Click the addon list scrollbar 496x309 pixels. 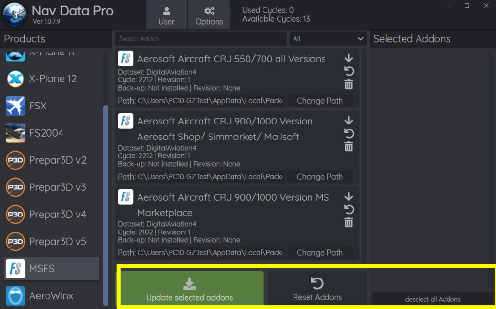[363, 156]
